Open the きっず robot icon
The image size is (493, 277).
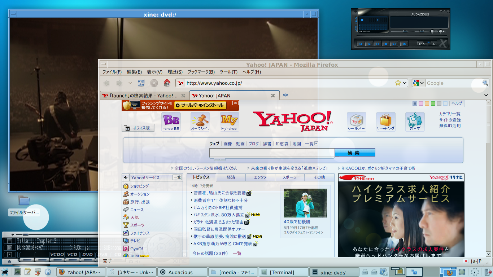point(415,122)
